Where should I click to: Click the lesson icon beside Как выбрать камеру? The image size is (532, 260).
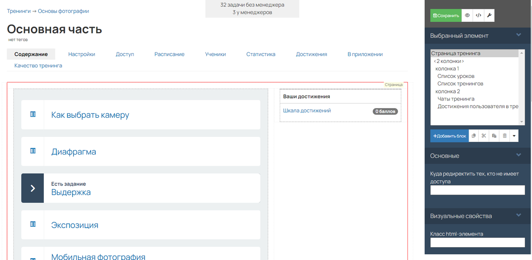coord(33,114)
